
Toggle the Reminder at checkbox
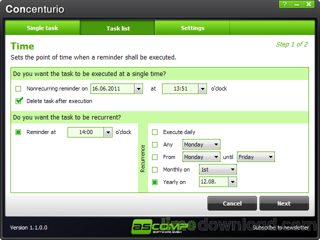click(18, 132)
